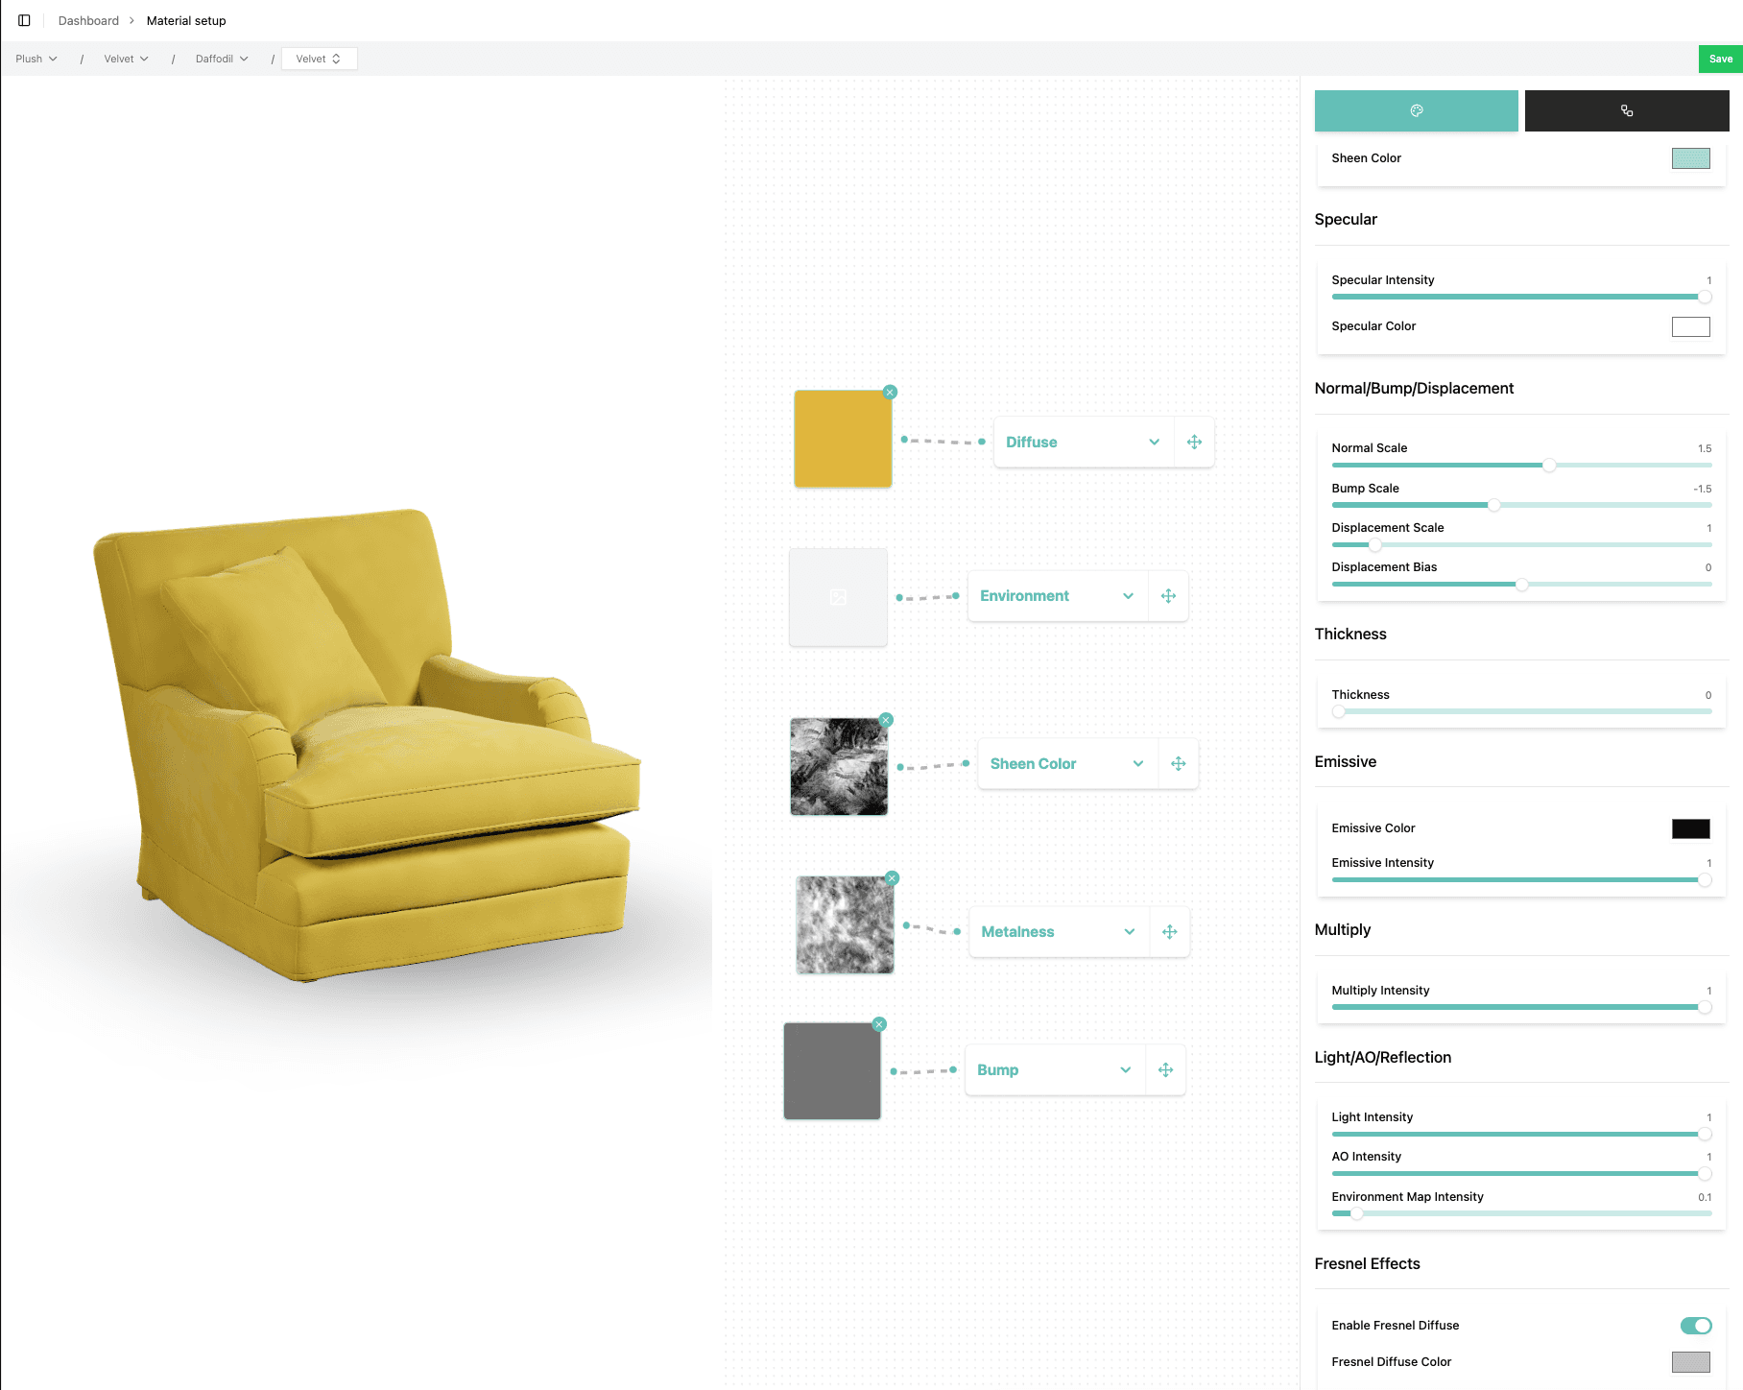The height and width of the screenshot is (1390, 1743).
Task: Expand the Diffuse map type dropdown
Action: [x=1154, y=443]
